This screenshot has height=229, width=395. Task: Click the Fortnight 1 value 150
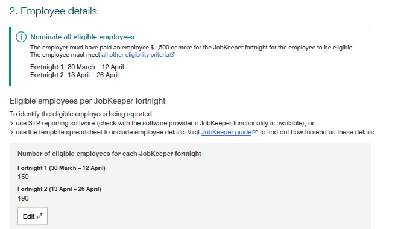(23, 177)
